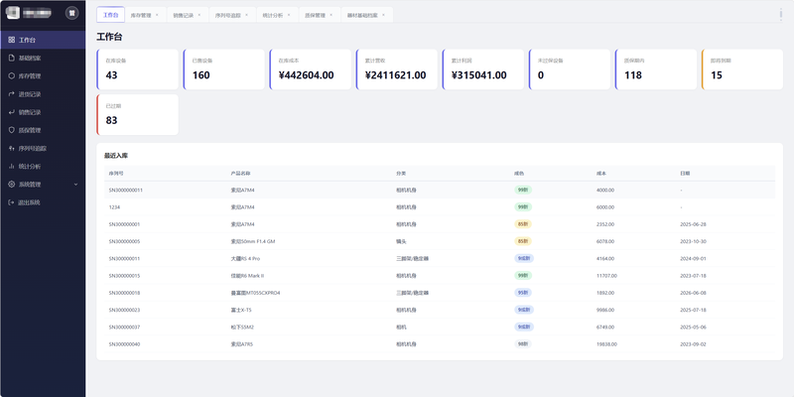Open 统计分析 bar chart icon in sidebar
Viewport: 794px width, 397px height.
[x=12, y=166]
